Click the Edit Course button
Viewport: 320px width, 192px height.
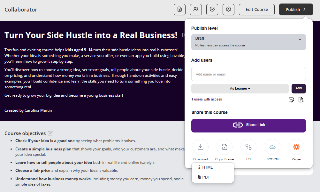(x=257, y=10)
